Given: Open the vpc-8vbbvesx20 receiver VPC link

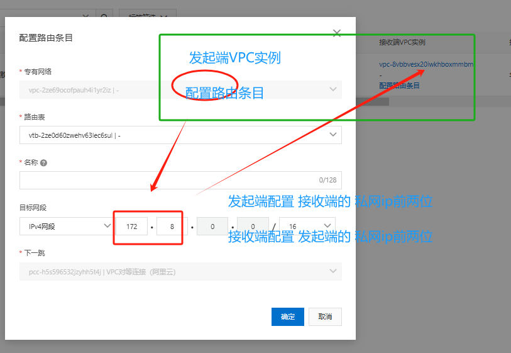Looking at the screenshot, I should point(426,65).
